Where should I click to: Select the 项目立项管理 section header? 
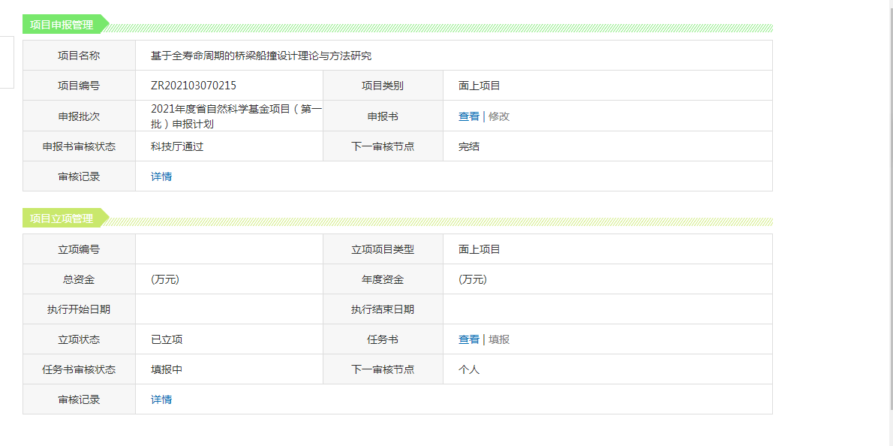pos(62,218)
